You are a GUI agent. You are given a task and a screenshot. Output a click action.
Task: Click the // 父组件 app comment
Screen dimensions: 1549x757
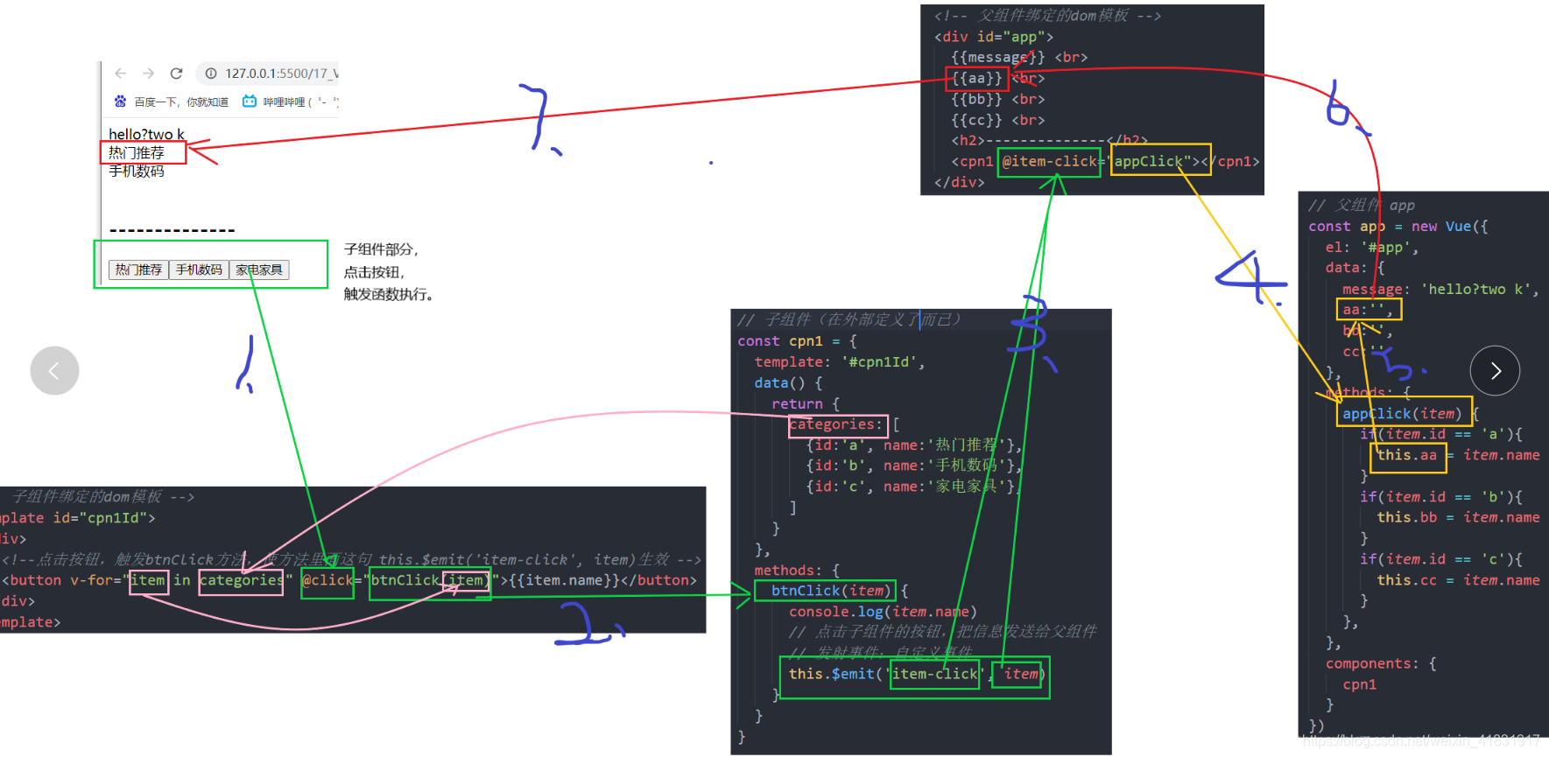[x=1362, y=206]
